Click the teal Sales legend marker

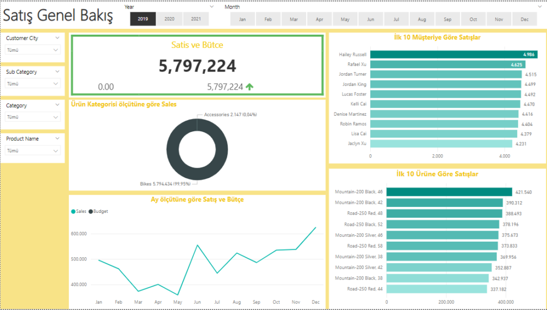point(73,211)
